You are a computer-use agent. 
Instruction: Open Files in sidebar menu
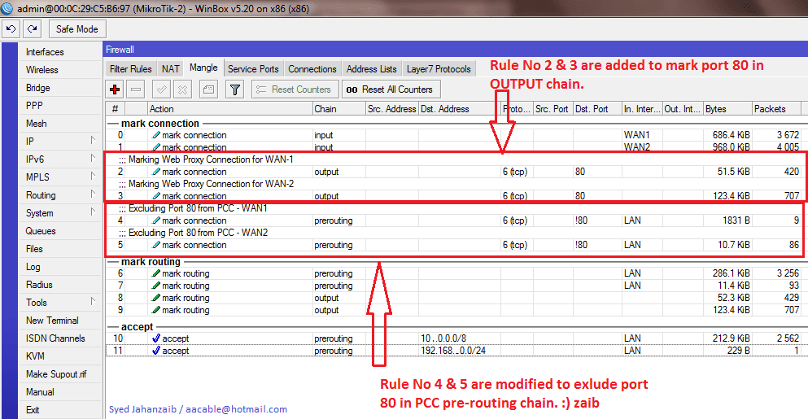34,249
